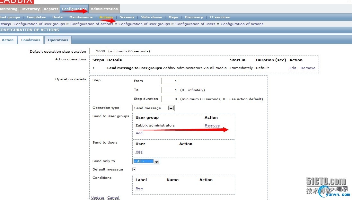Select the 'Zabbix administrators' user group text
The width and height of the screenshot is (352, 200).
click(155, 126)
